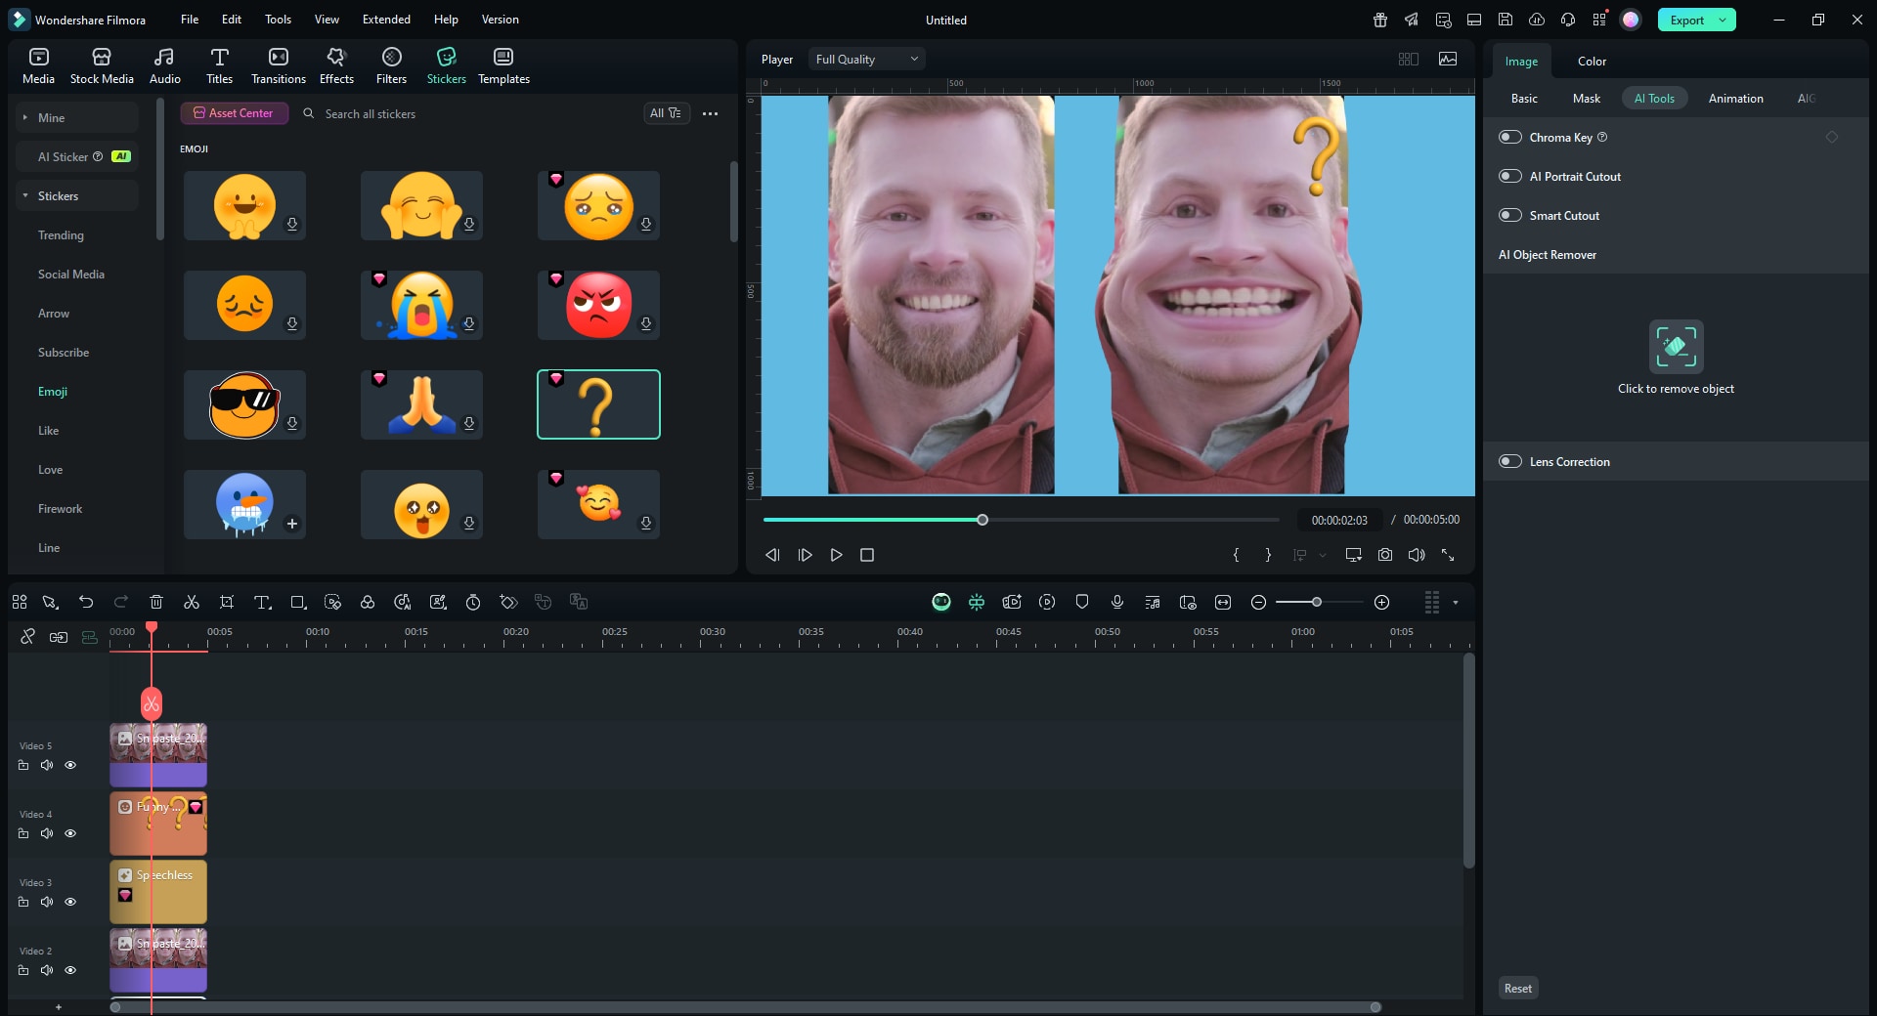This screenshot has width=1877, height=1016.
Task: Hide the Video 2 track
Action: tap(70, 970)
